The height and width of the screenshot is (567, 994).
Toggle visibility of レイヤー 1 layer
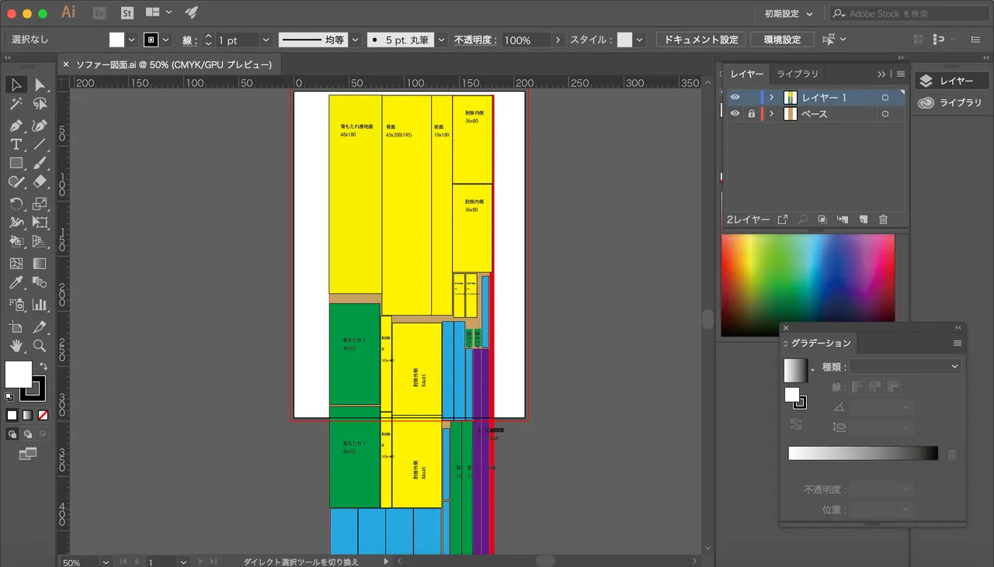pos(735,98)
